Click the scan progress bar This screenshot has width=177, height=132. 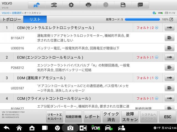142,20
